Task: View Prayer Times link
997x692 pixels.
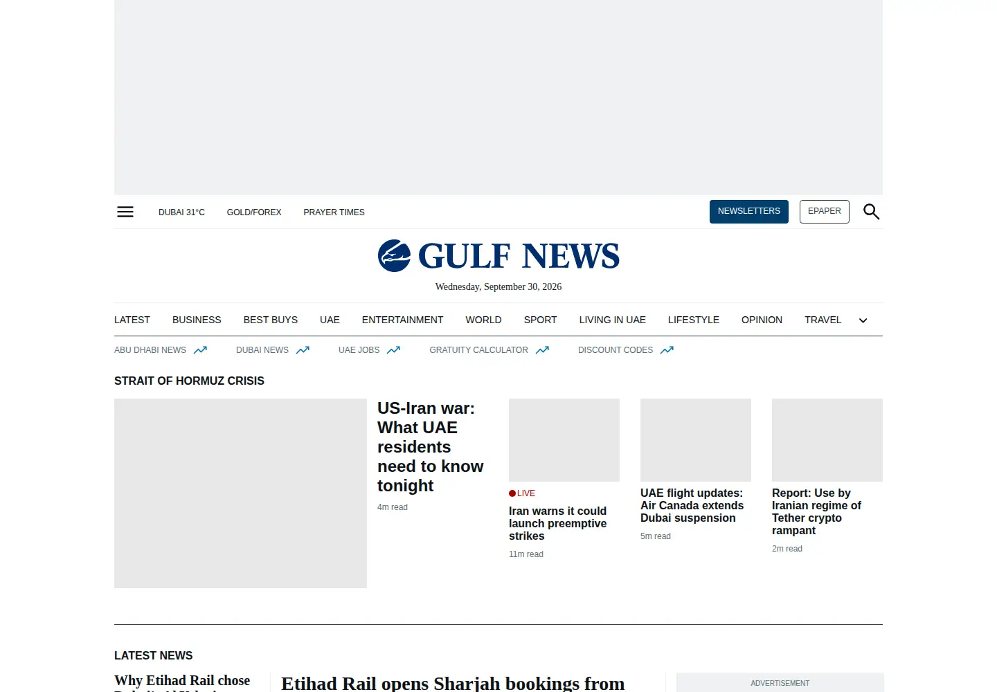Action: pos(334,212)
